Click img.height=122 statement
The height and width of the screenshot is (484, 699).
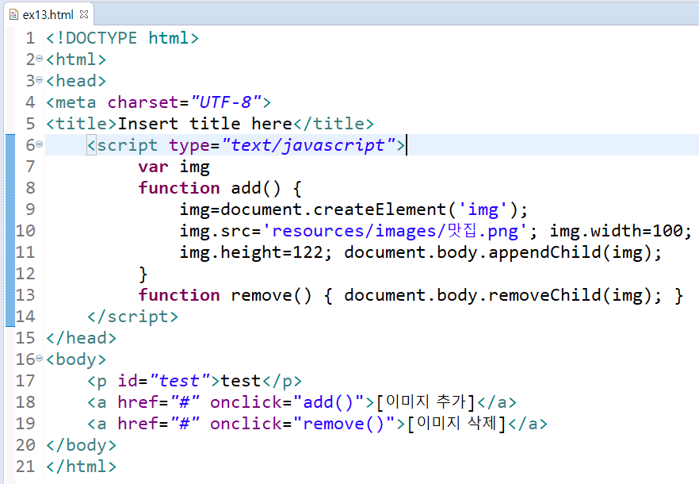pyautogui.click(x=256, y=253)
